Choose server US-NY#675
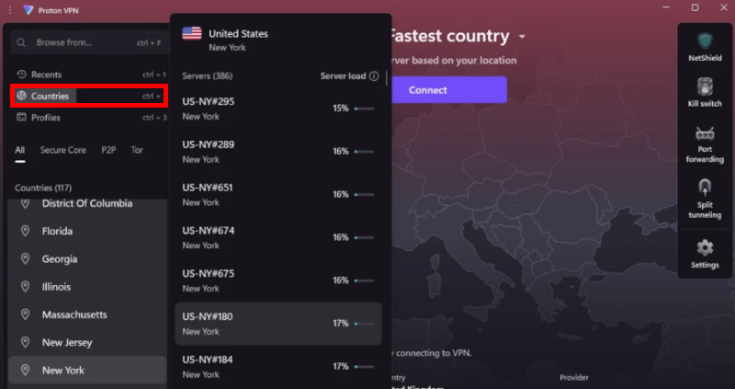The width and height of the screenshot is (735, 389). (x=278, y=280)
